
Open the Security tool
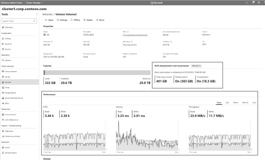[x=6, y=49]
